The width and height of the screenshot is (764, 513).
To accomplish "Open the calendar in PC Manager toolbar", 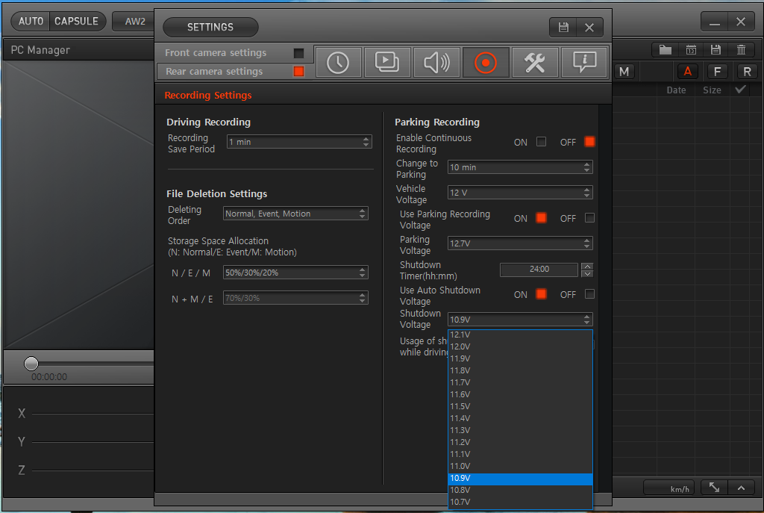I will coord(691,50).
